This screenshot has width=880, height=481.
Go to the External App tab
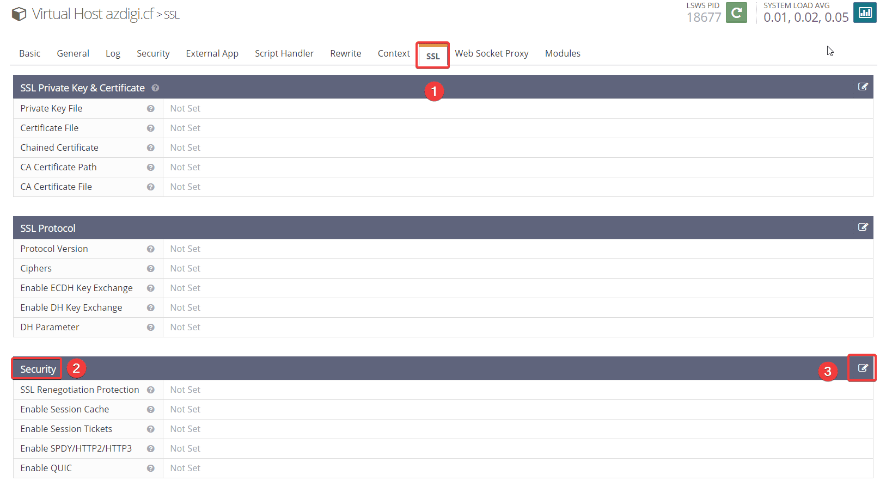[x=212, y=53]
